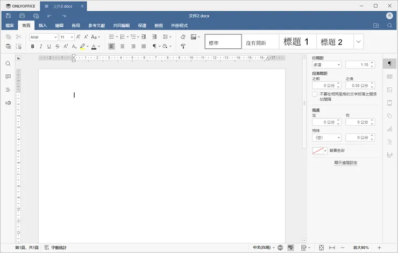Toggle strikethrough formatting
The width and height of the screenshot is (398, 253).
click(x=58, y=46)
